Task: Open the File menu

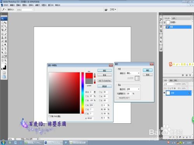Action: (x=6, y=5)
